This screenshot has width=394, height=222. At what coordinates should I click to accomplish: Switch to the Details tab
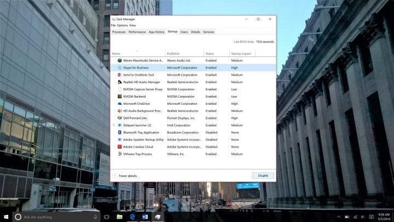coord(195,32)
